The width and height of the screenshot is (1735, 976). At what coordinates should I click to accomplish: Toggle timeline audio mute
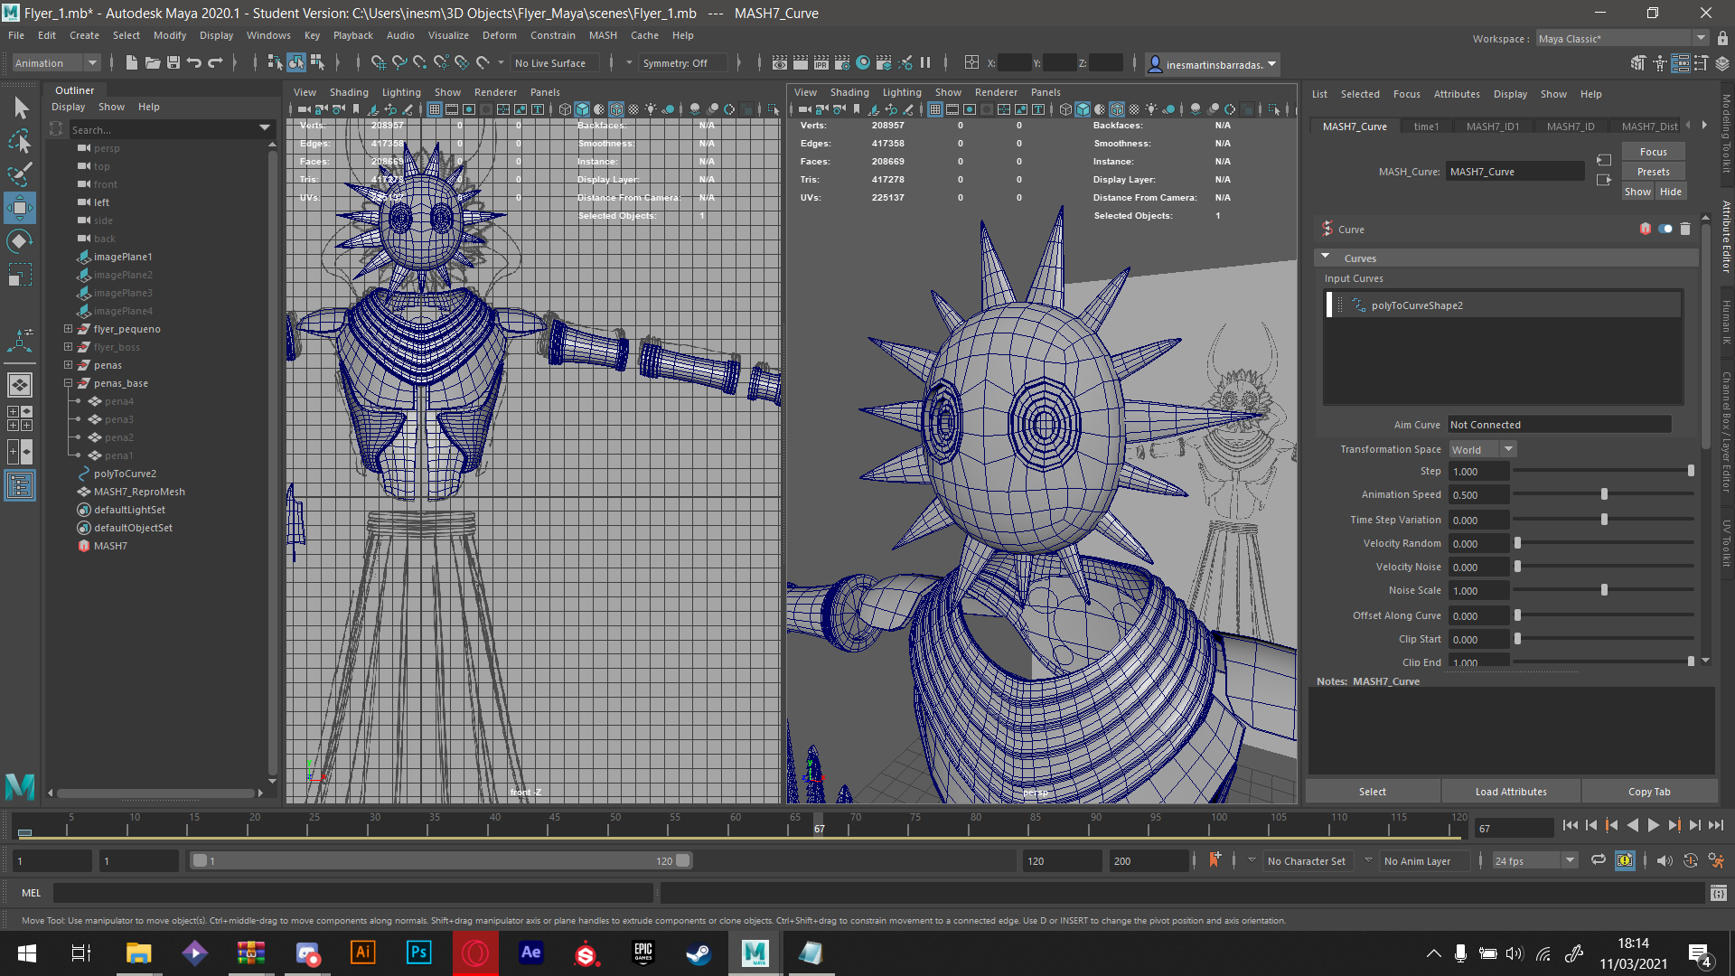click(x=1665, y=860)
